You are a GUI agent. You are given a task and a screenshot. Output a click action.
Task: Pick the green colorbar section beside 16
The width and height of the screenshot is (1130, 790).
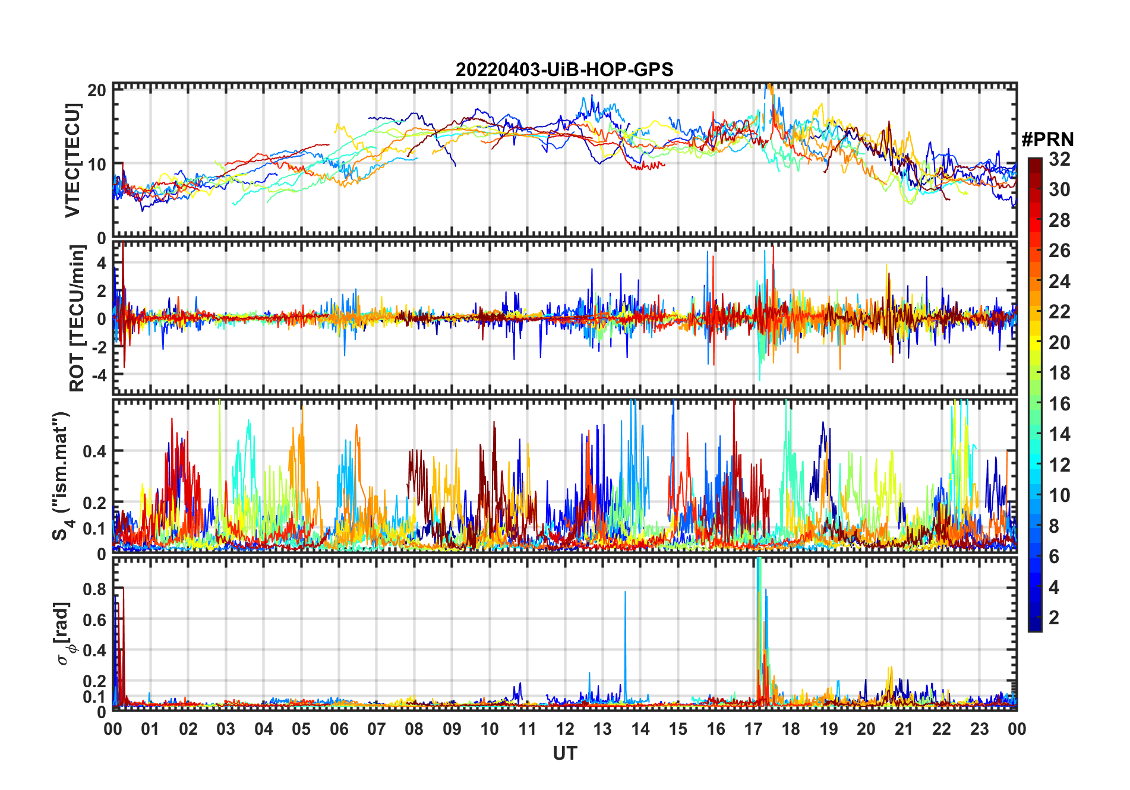pyautogui.click(x=1034, y=404)
